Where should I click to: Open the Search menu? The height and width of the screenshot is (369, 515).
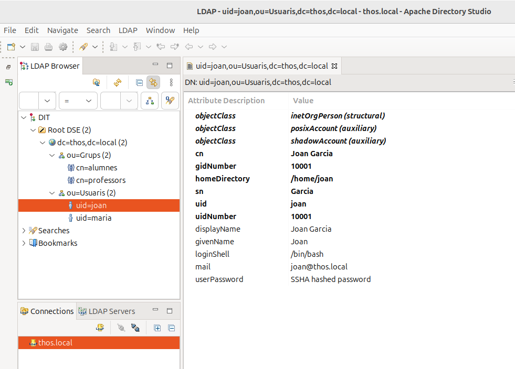(x=98, y=30)
